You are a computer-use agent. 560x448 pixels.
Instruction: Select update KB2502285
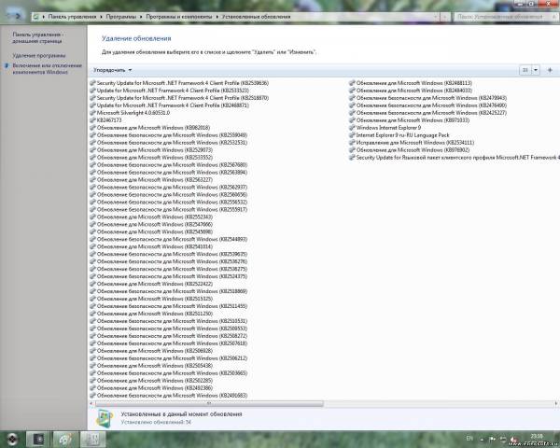coord(151,381)
